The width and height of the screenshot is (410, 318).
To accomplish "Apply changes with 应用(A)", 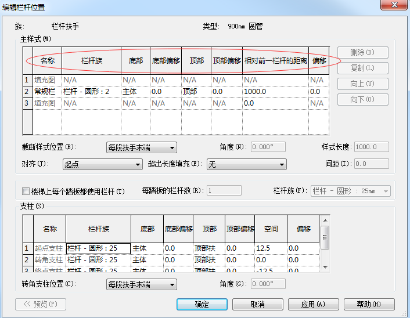I will pyautogui.click(x=313, y=305).
